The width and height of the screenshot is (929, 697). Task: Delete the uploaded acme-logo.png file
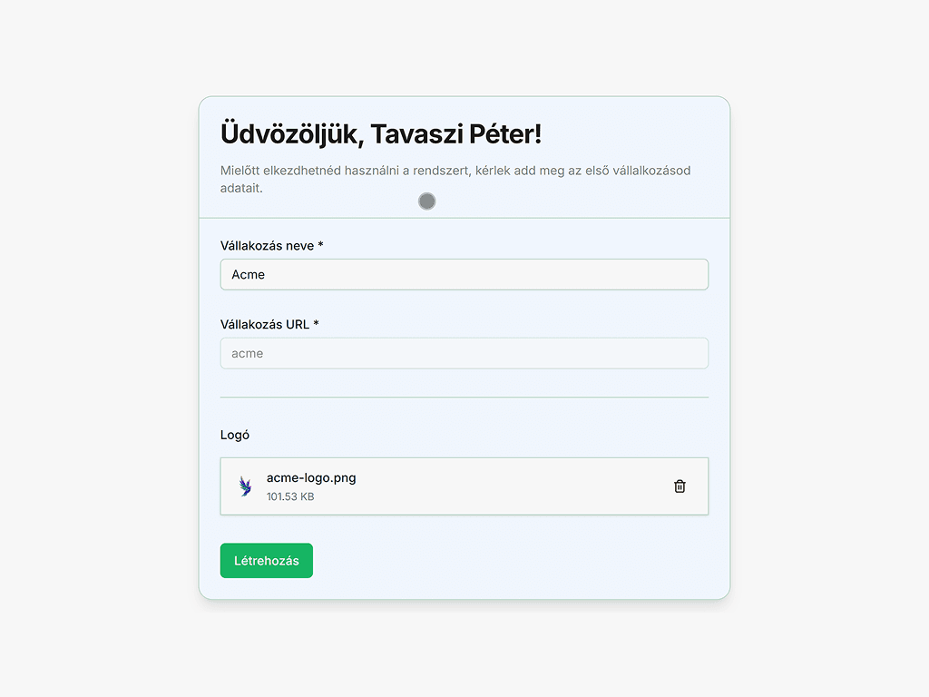tap(680, 486)
